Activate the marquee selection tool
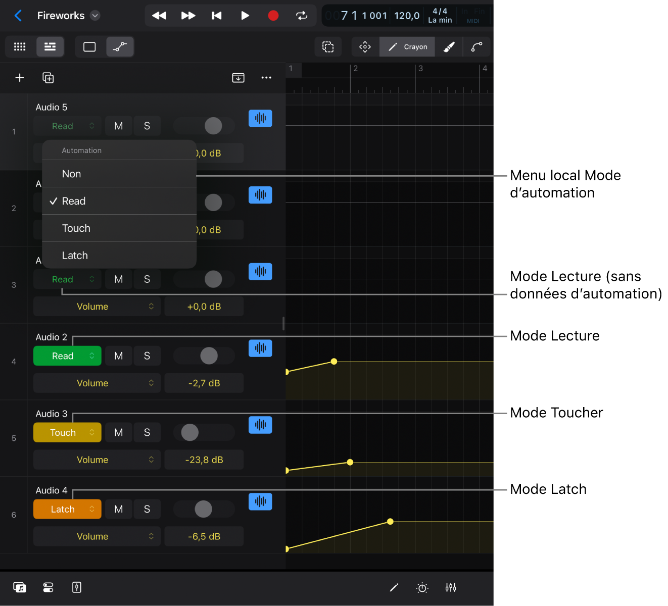Screen dimensions: 668x606 coord(328,46)
